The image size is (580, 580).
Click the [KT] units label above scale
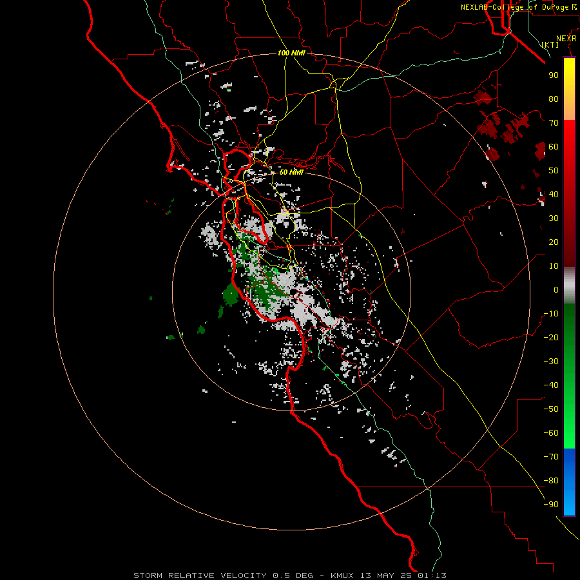(x=550, y=44)
